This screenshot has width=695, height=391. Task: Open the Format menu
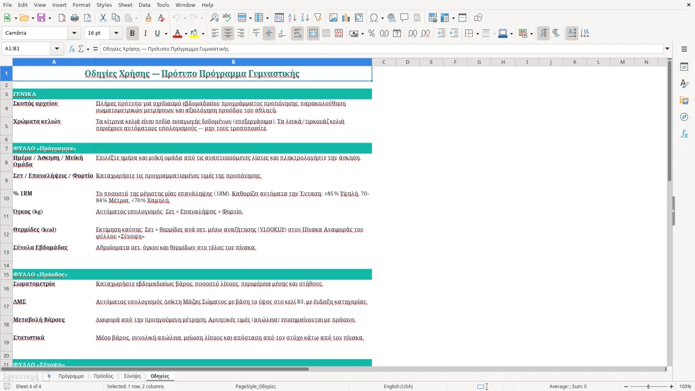81,5
